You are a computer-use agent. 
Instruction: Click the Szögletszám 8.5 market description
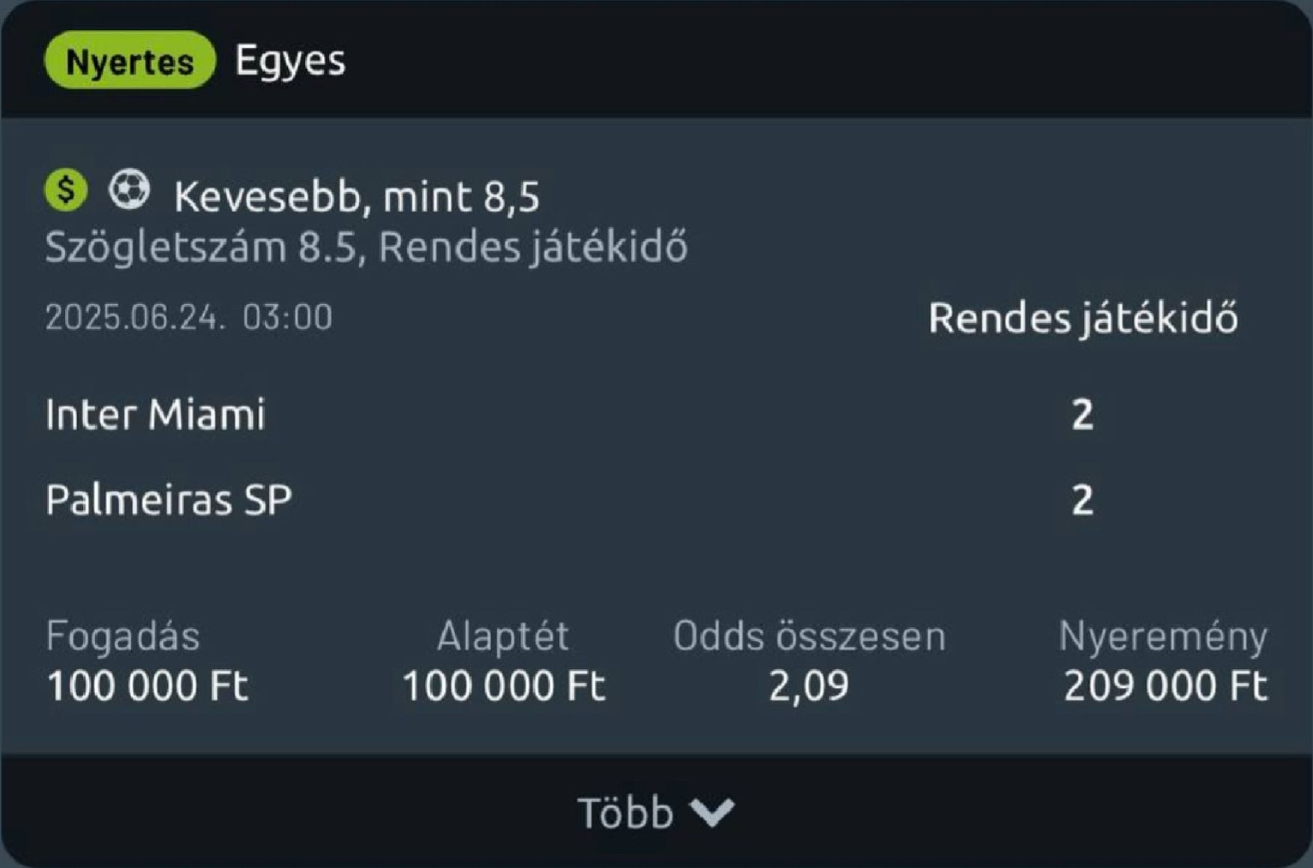tap(366, 247)
